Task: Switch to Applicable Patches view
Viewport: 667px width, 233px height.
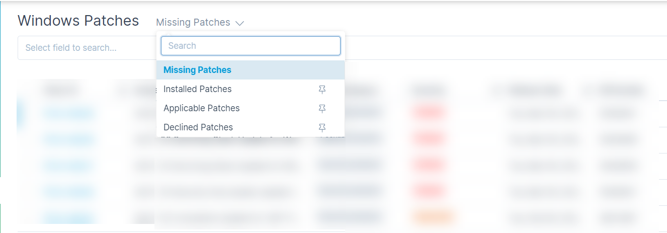Action: click(202, 108)
